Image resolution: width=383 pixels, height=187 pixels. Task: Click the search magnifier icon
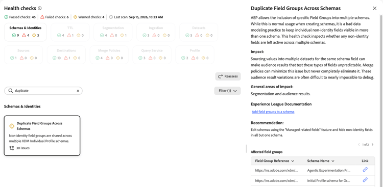pyautogui.click(x=11, y=91)
